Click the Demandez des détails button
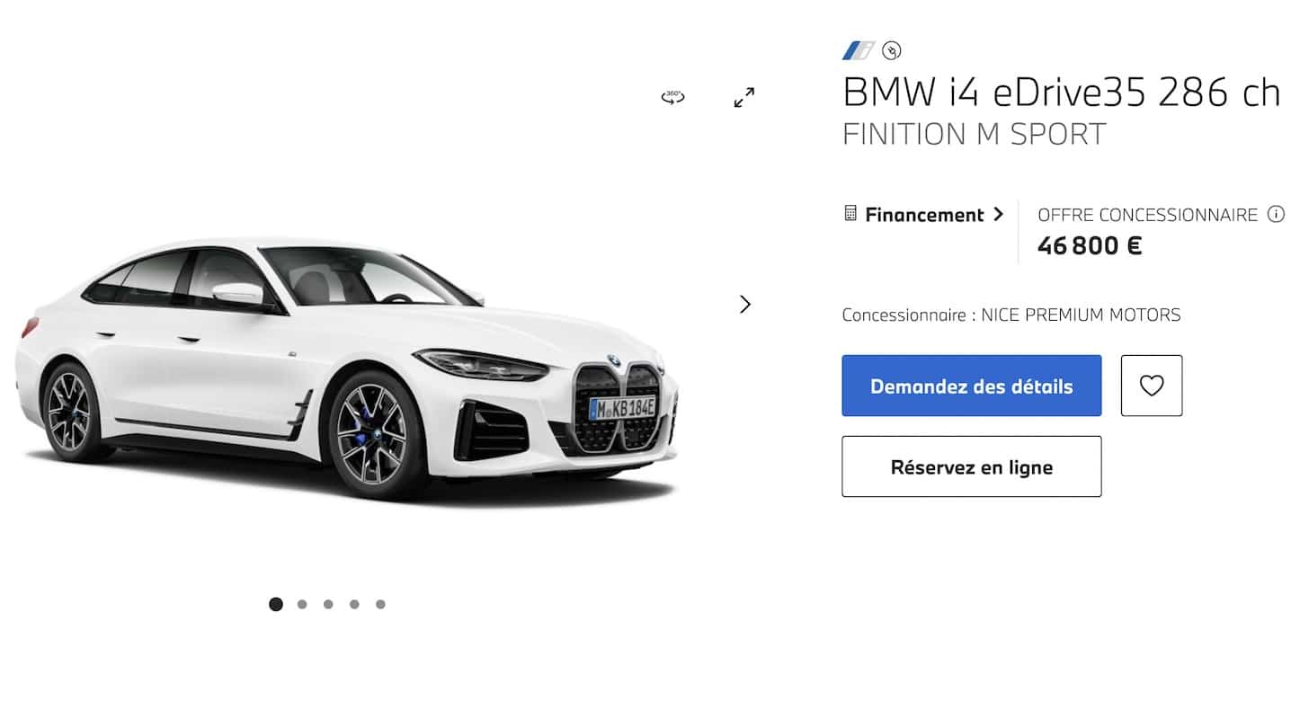1291x719 pixels. [x=972, y=386]
